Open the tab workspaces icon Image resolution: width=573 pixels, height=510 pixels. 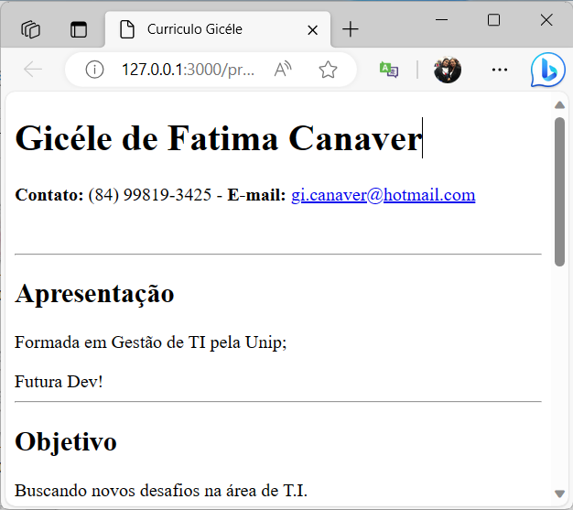click(31, 29)
